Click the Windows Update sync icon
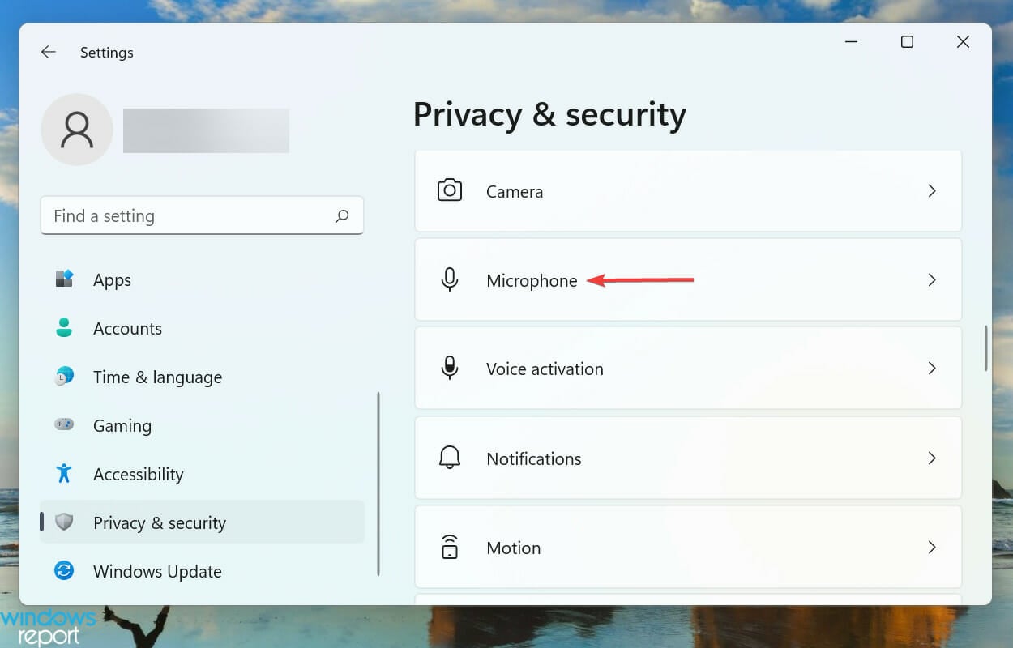 (x=64, y=571)
